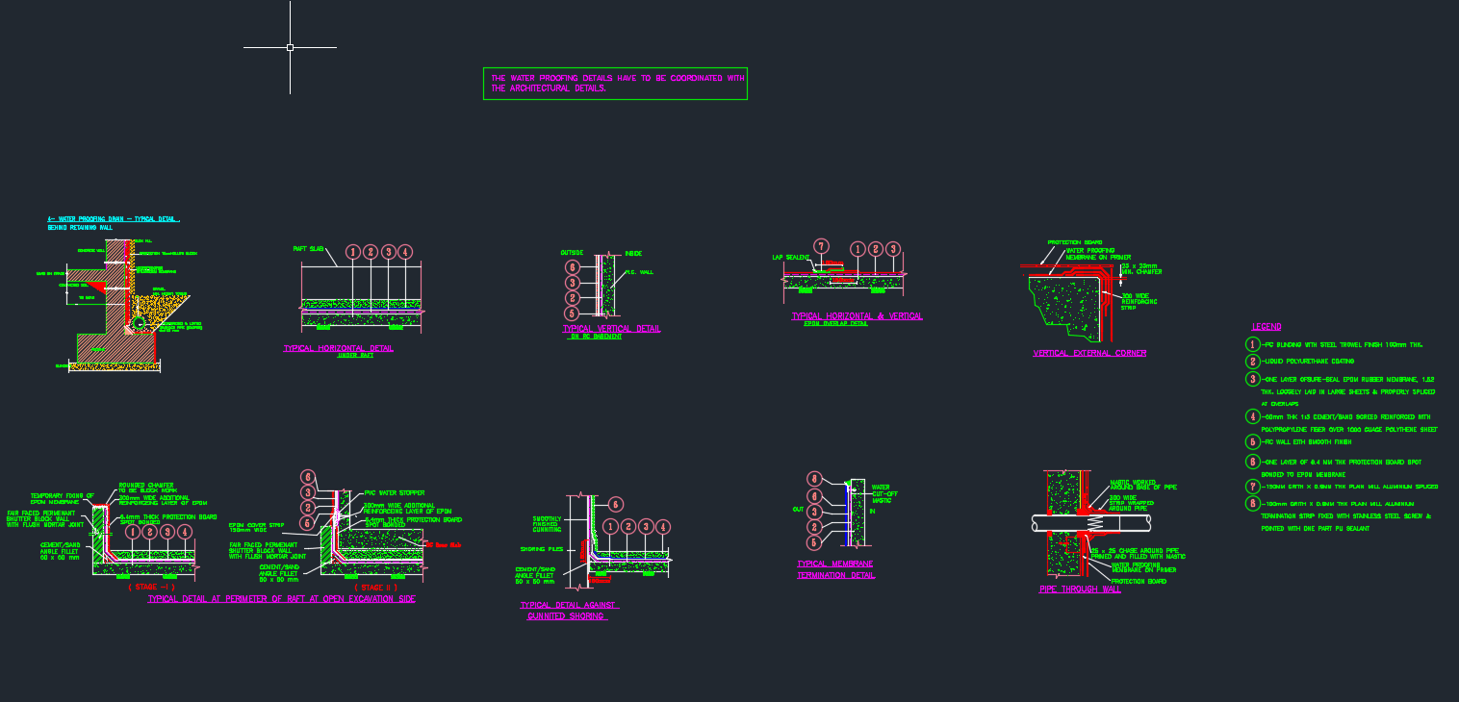Click callout bubble 8 in membrane termination detail
The height and width of the screenshot is (702, 1459).
pos(814,478)
